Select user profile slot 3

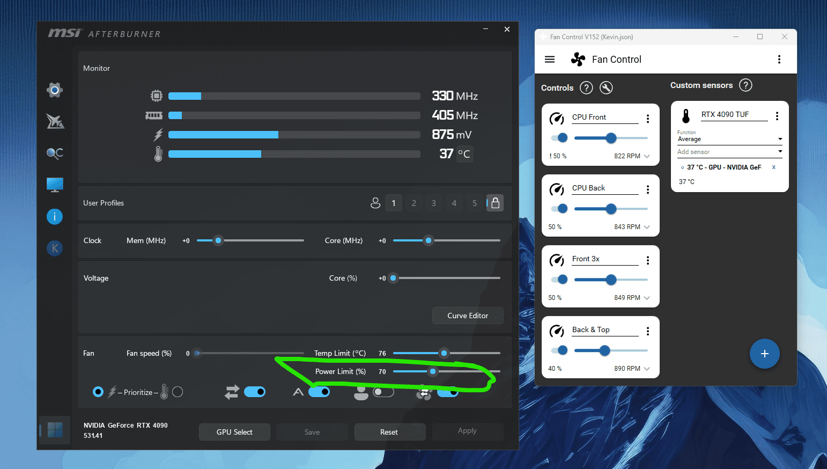(434, 203)
